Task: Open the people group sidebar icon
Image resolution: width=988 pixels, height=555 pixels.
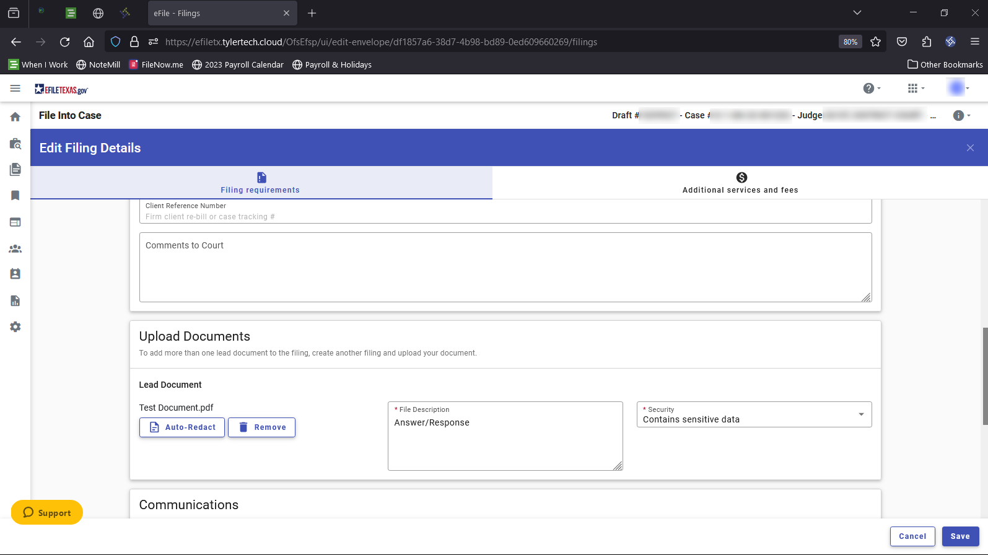Action: pos(15,248)
